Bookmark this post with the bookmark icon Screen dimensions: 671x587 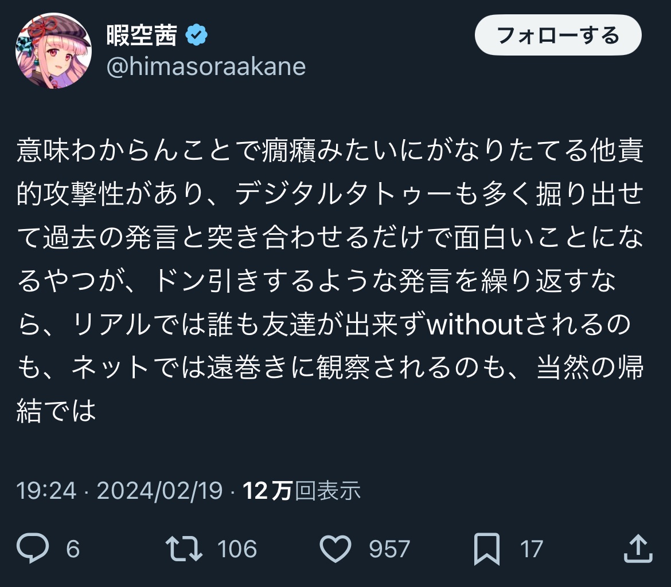point(486,550)
